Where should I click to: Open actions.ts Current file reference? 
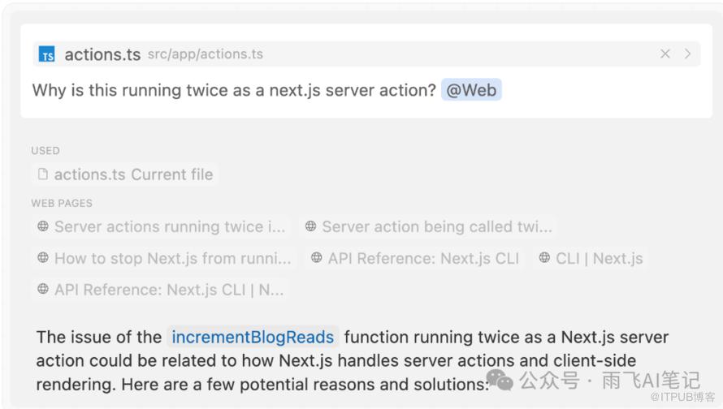pyautogui.click(x=125, y=174)
